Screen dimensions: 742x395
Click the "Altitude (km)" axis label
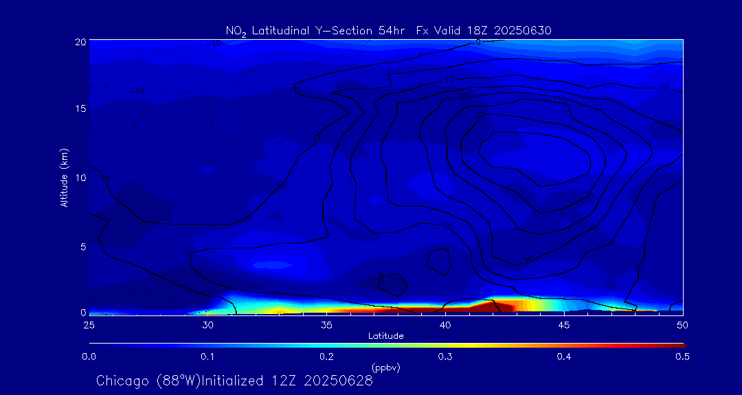click(64, 177)
